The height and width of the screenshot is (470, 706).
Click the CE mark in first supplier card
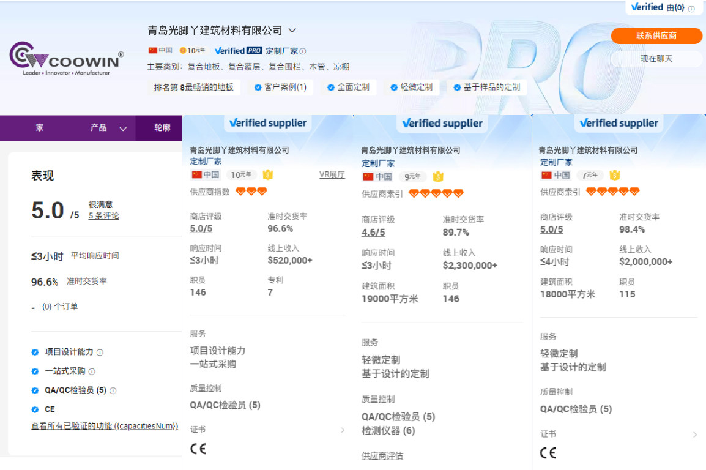(x=198, y=449)
